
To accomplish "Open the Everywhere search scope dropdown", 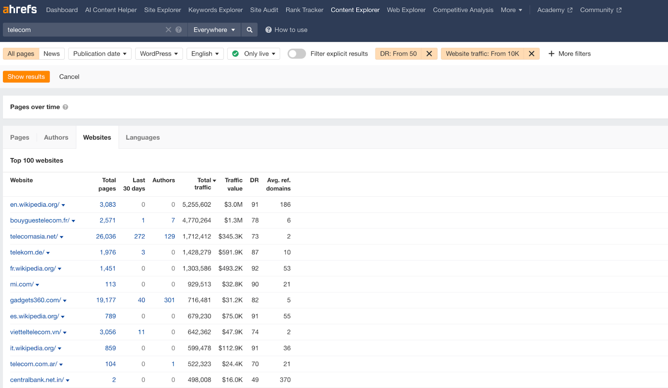I will click(214, 30).
